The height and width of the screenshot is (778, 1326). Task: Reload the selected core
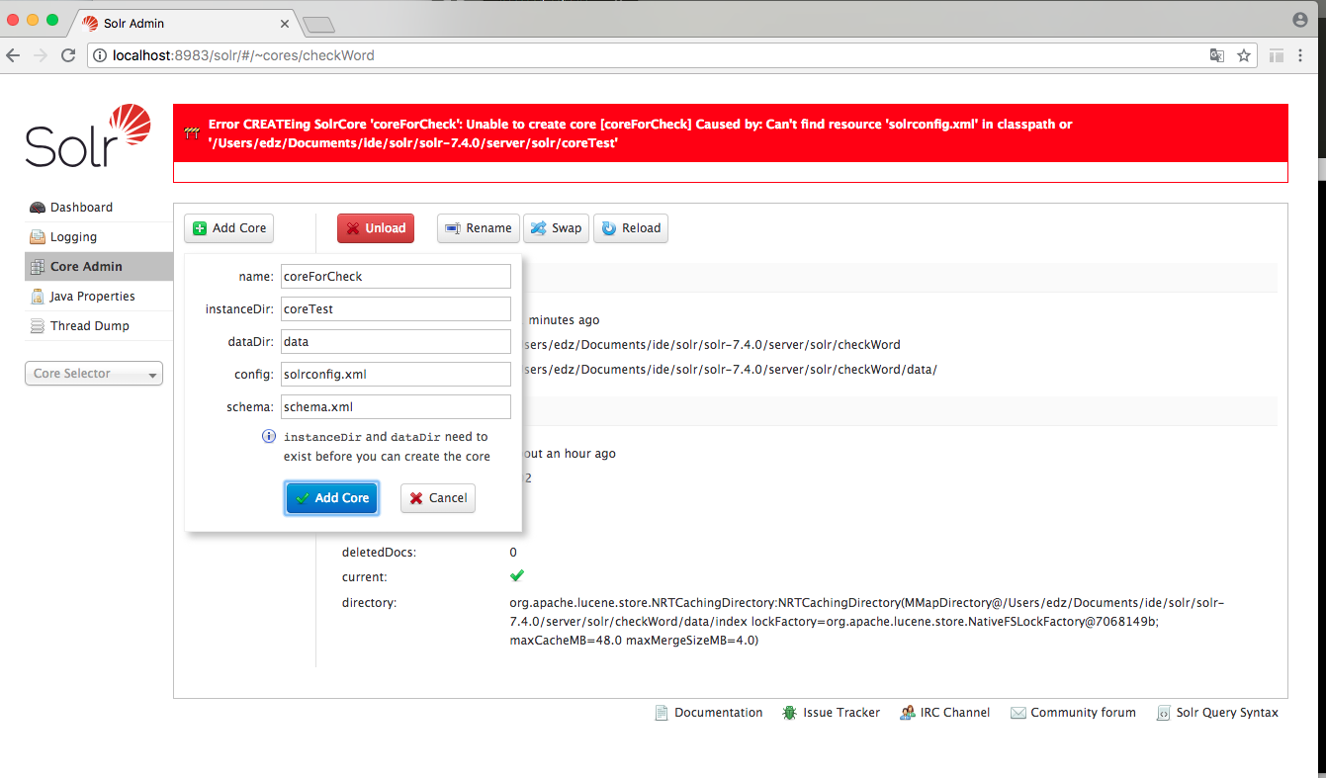(631, 228)
